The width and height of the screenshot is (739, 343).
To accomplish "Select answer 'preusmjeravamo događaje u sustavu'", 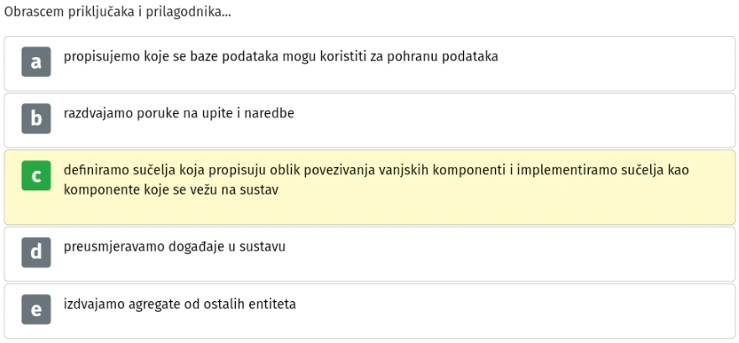I will click(x=174, y=247).
